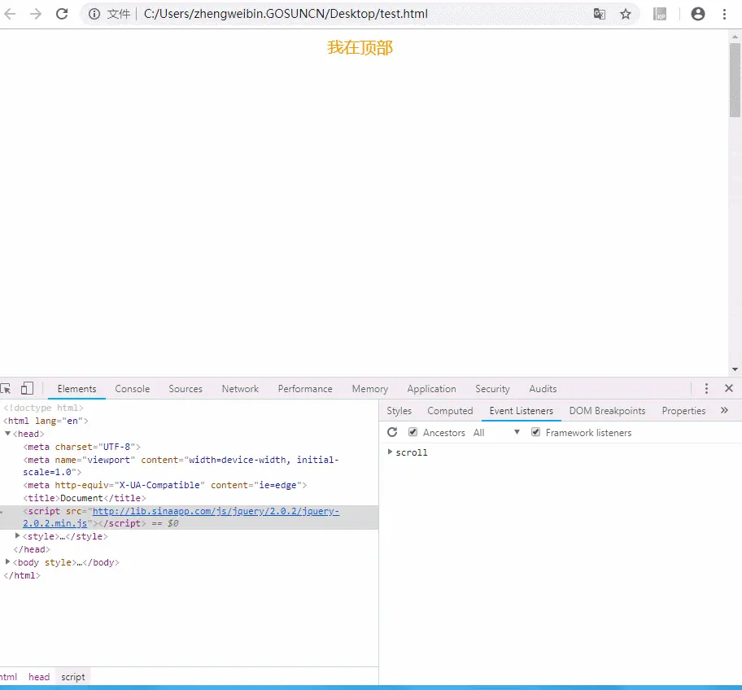Go forward with the browser forward arrow
The width and height of the screenshot is (742, 690).
[36, 14]
